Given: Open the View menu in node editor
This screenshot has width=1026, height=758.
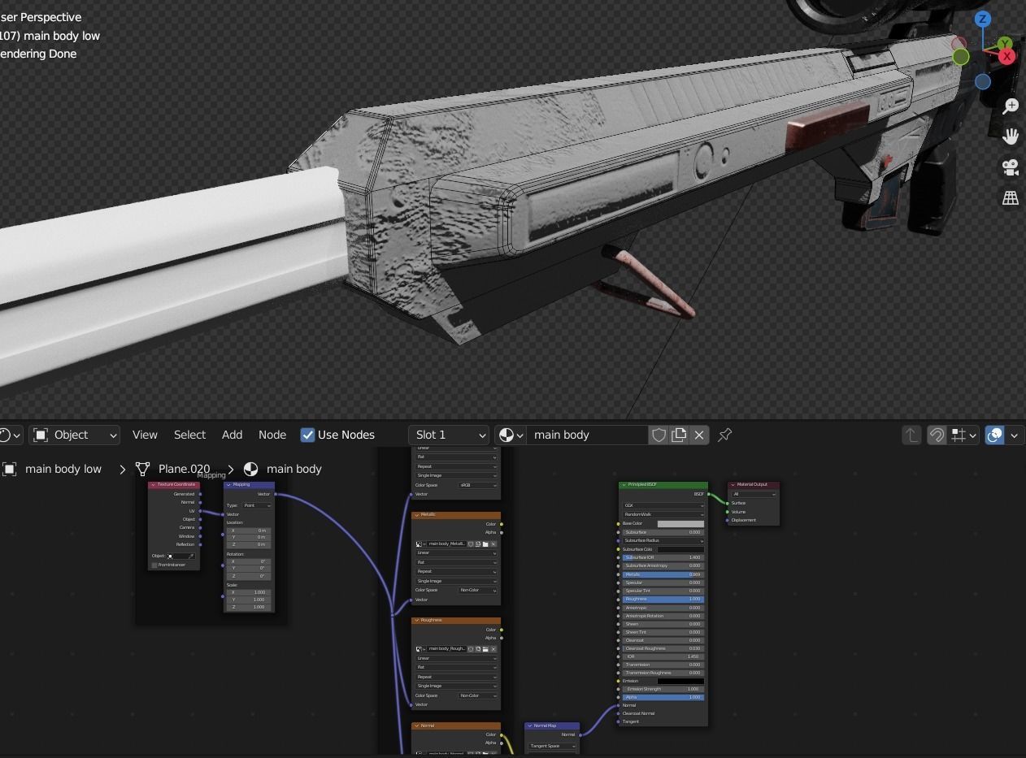Looking at the screenshot, I should point(145,435).
